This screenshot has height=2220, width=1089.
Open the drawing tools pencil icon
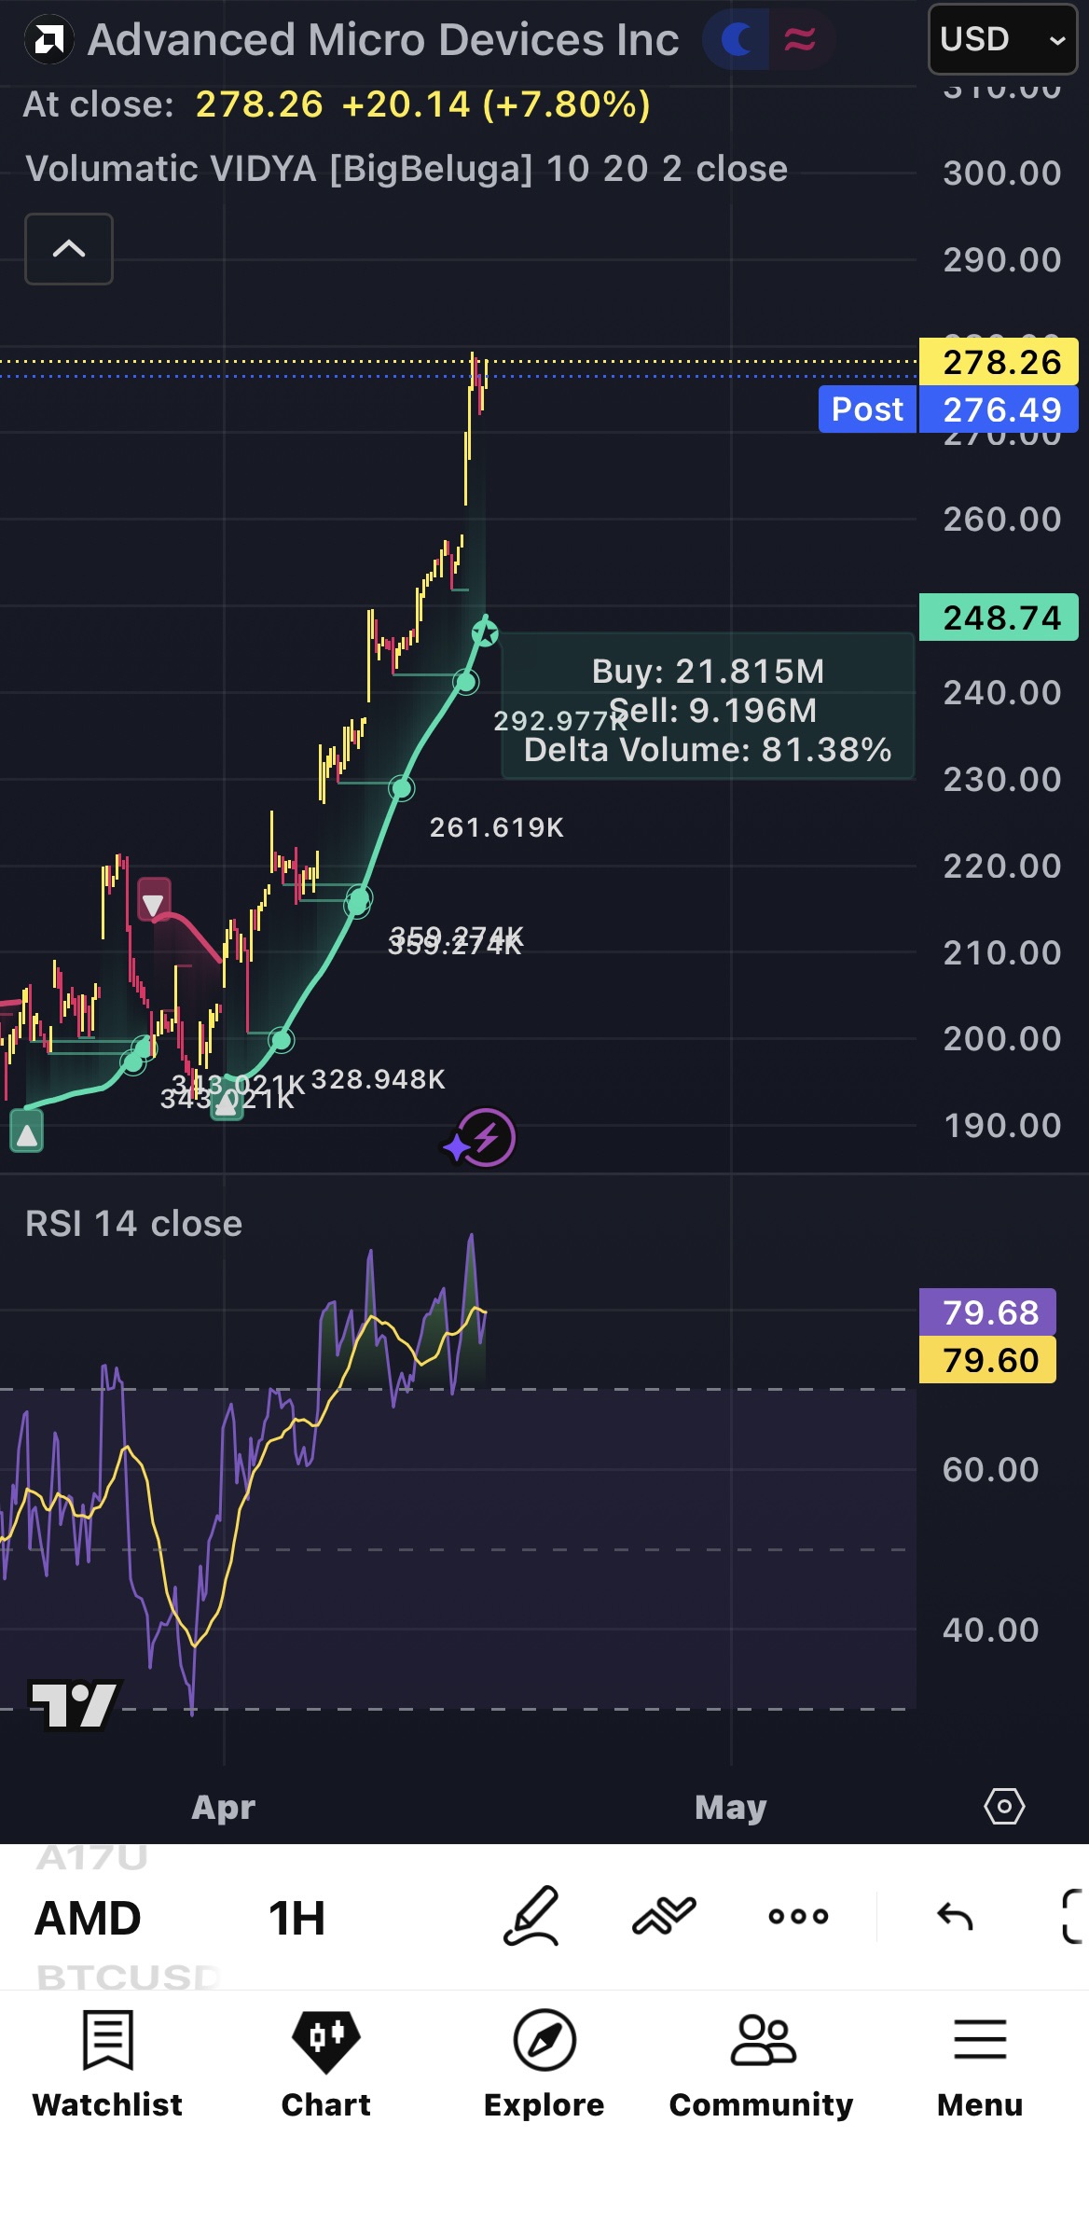click(x=531, y=1917)
